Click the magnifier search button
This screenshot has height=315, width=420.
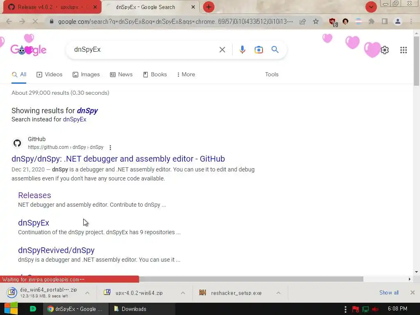pyautogui.click(x=275, y=50)
